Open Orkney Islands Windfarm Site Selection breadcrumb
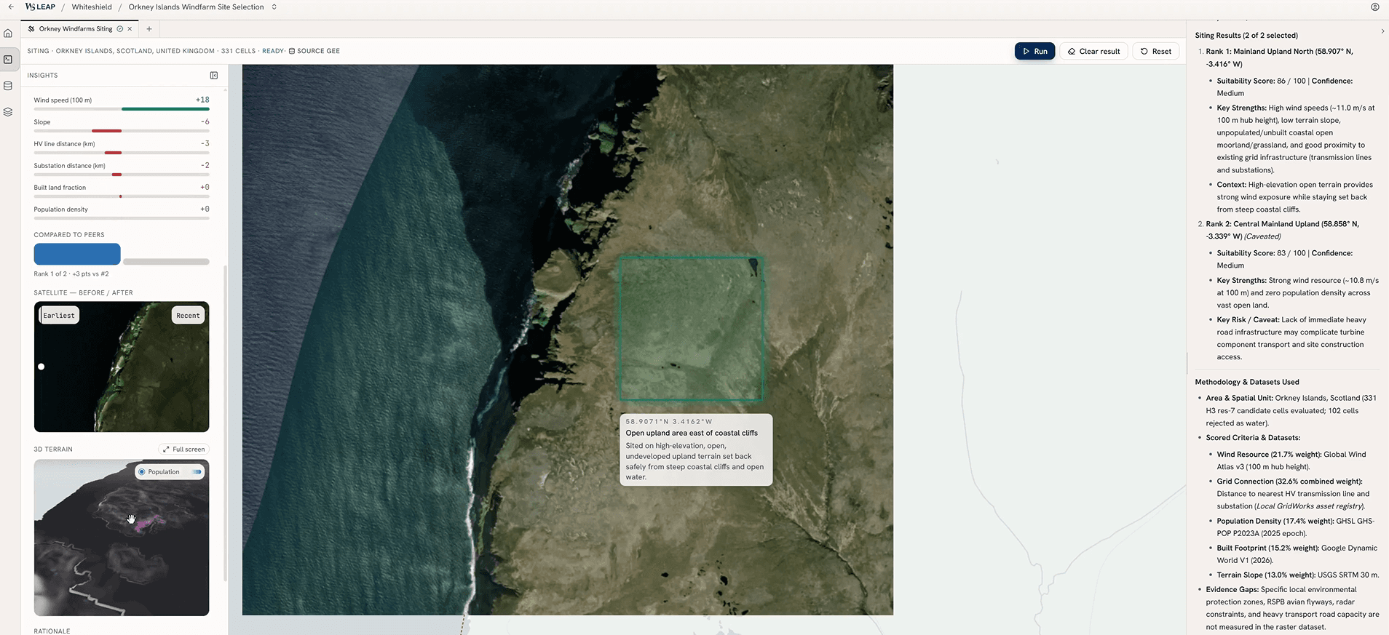Viewport: 1389px width, 635px height. pyautogui.click(x=196, y=7)
